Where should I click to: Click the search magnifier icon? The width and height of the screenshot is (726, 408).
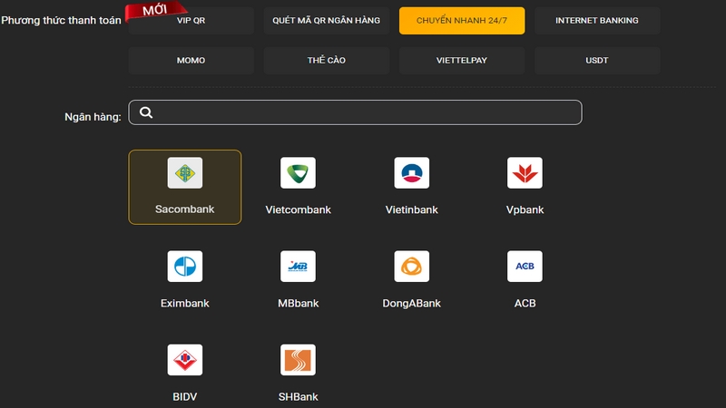tap(146, 112)
